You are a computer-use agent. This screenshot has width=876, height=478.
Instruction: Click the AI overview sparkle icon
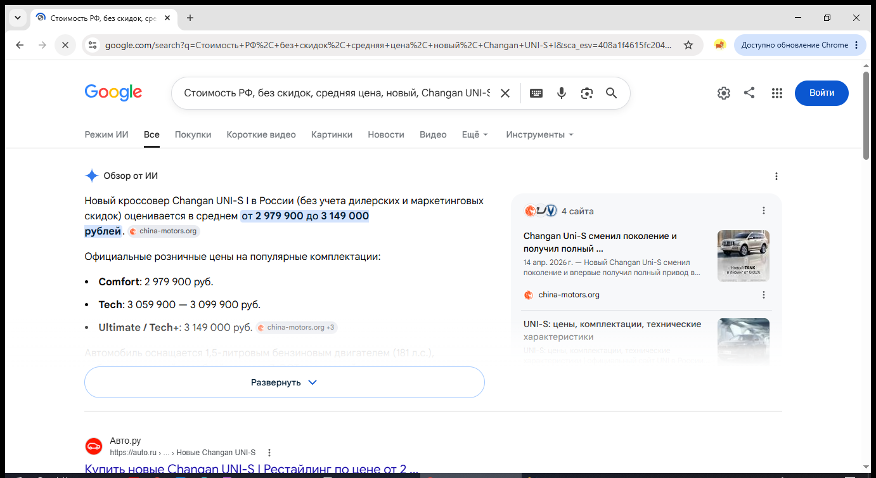(92, 176)
